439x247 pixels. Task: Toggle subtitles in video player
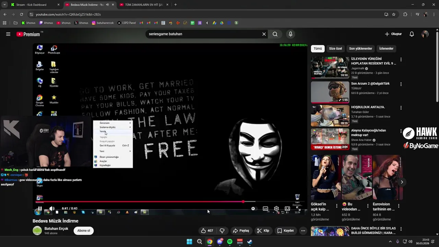(265, 208)
